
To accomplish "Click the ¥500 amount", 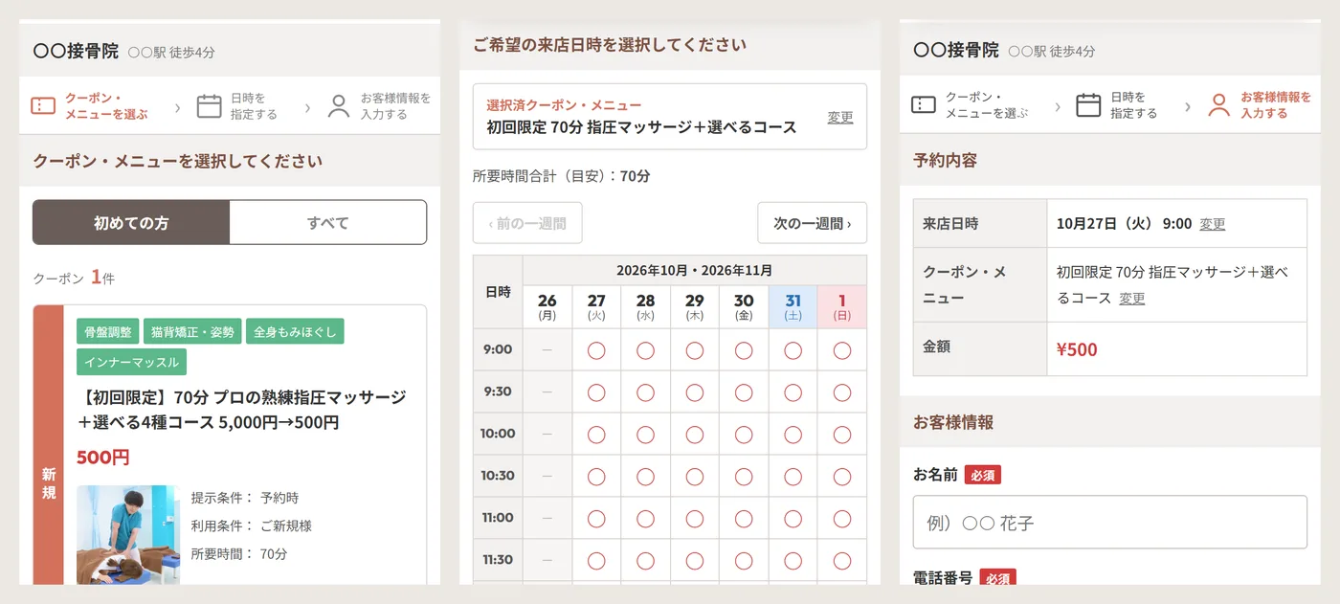I will tap(1077, 349).
